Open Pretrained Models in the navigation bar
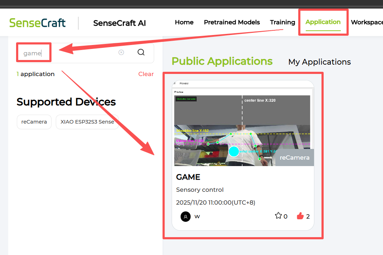Image resolution: width=383 pixels, height=255 pixels. 232,22
